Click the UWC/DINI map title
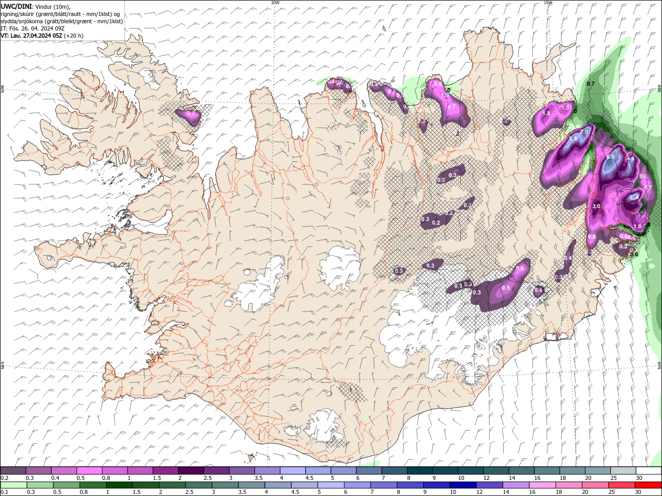 point(16,6)
